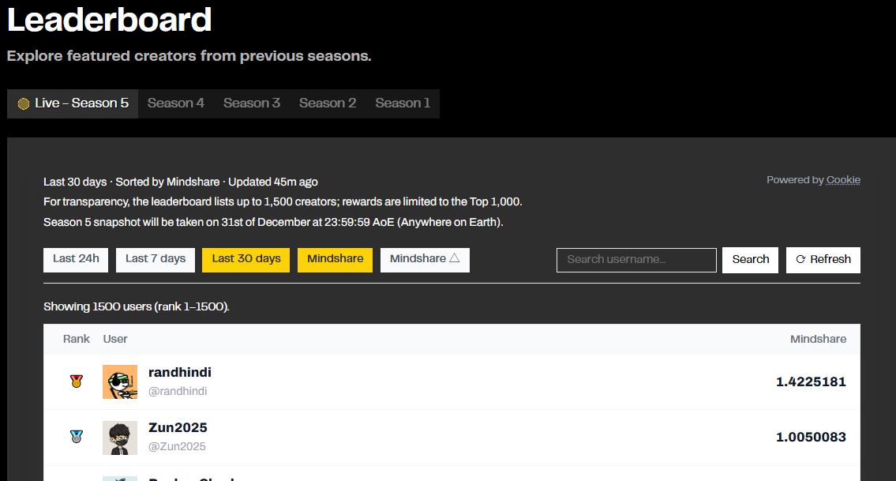
Task: Open the Live – Season 5 tab
Action: 73,103
